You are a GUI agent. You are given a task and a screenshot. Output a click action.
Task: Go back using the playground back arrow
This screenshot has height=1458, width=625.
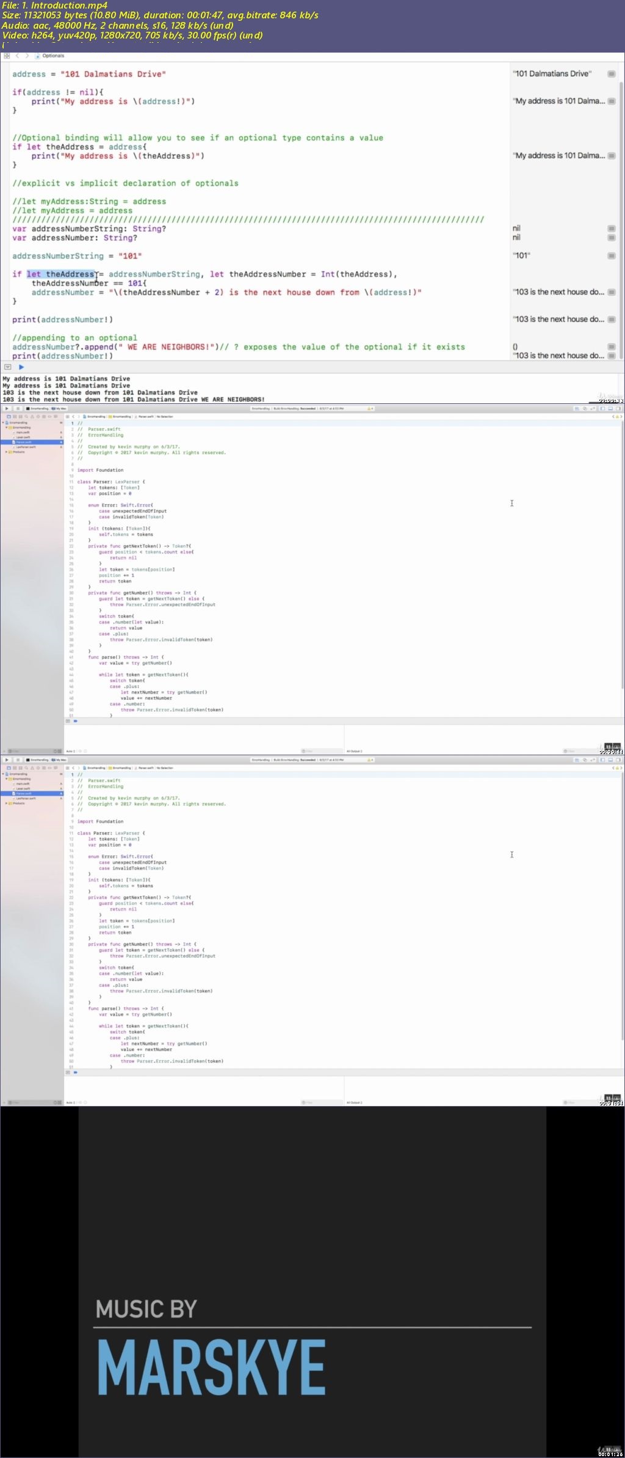point(17,56)
